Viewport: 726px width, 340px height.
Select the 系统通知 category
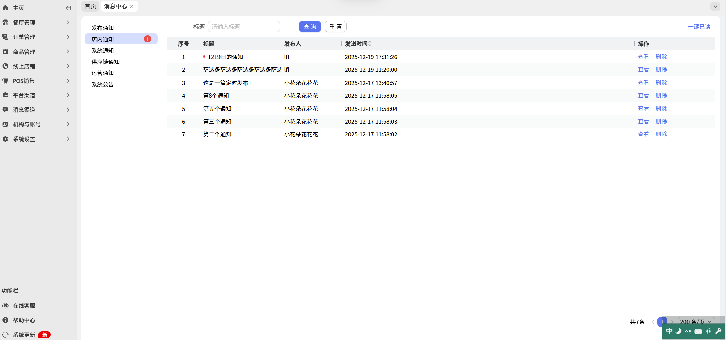103,51
